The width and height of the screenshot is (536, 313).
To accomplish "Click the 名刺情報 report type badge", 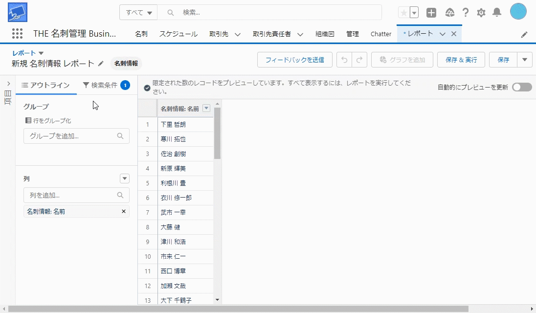I will coord(126,63).
